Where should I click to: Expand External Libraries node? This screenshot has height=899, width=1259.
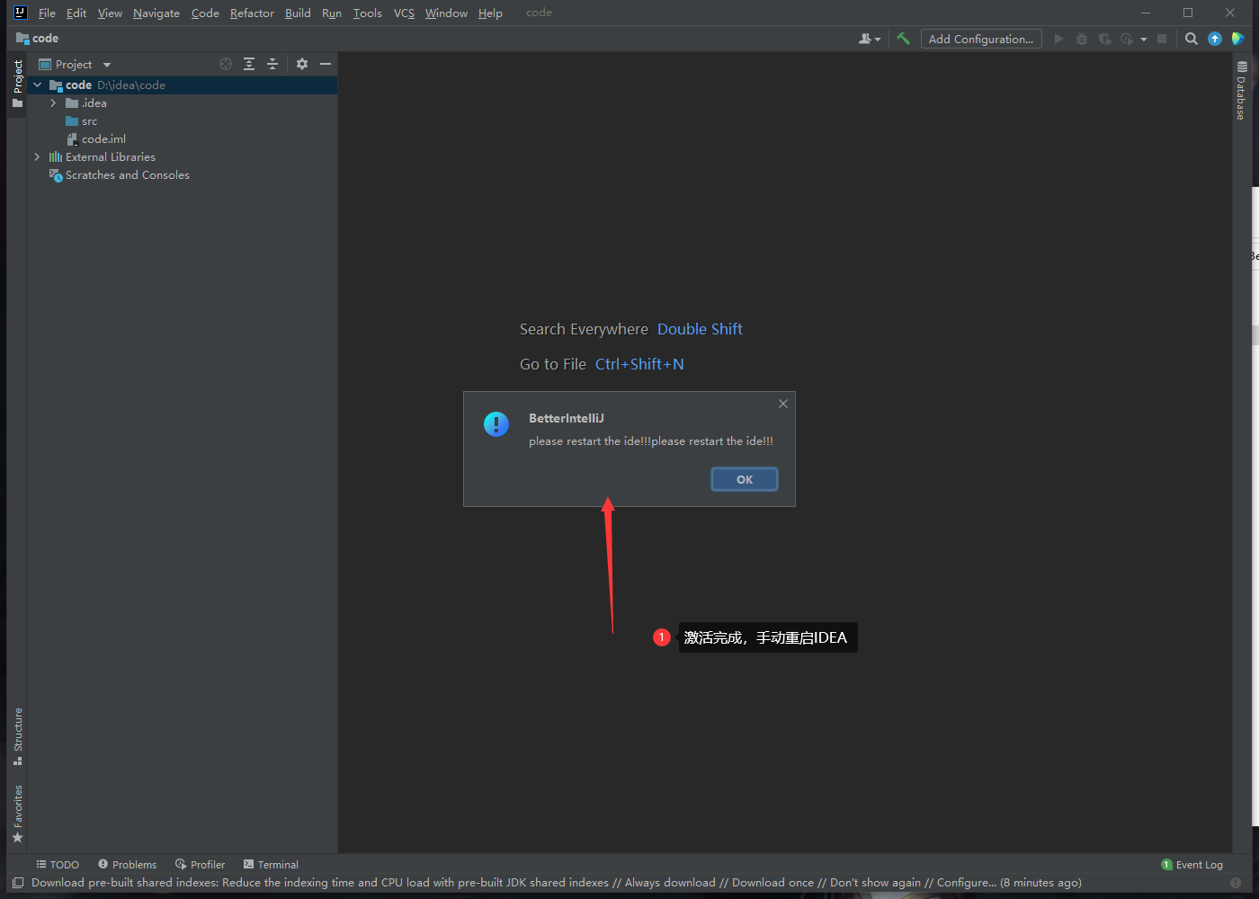tap(37, 157)
